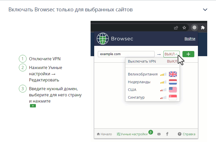Click the USA flag icon
The width and height of the screenshot is (216, 152).
pyautogui.click(x=173, y=90)
